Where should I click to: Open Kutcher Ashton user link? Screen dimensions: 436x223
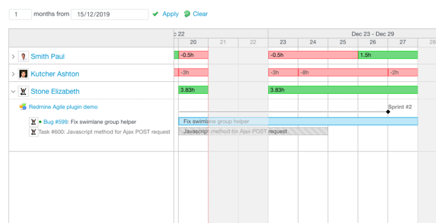point(54,74)
